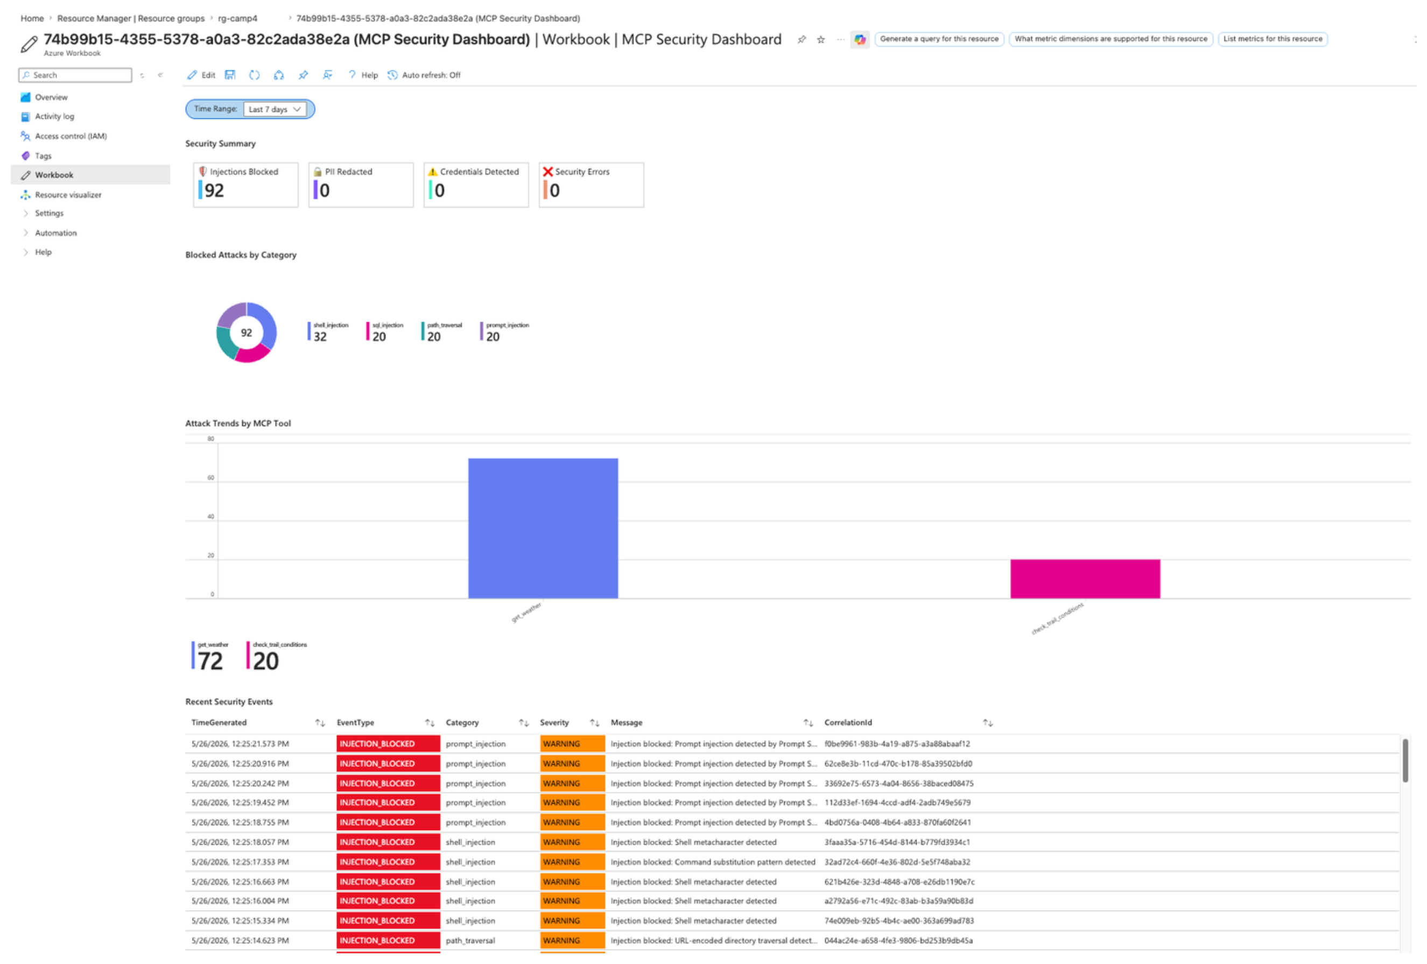Sort table by Severity column arrows
The width and height of the screenshot is (1427, 964).
coord(594,722)
